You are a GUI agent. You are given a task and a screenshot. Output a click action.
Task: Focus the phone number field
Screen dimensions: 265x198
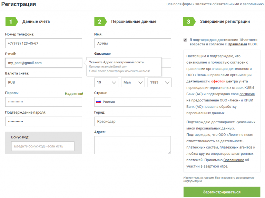click(x=43, y=43)
